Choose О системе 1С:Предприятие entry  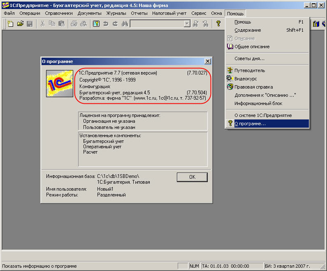267,115
